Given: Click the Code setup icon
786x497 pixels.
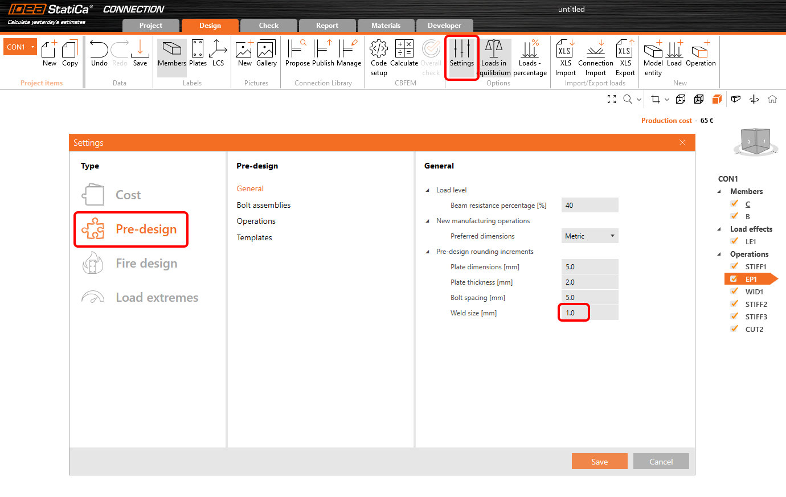Looking at the screenshot, I should coord(379,50).
